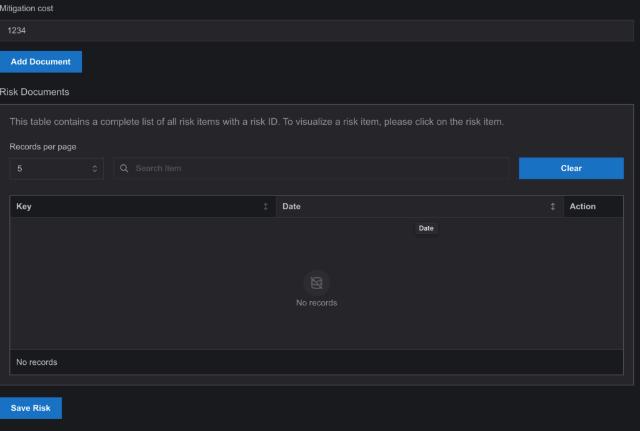Image resolution: width=640 pixels, height=431 pixels.
Task: Click the empty-database No records icon
Action: click(x=316, y=282)
